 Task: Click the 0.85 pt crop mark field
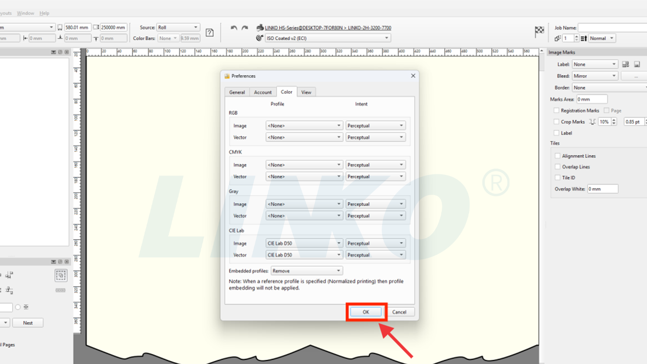pyautogui.click(x=634, y=122)
